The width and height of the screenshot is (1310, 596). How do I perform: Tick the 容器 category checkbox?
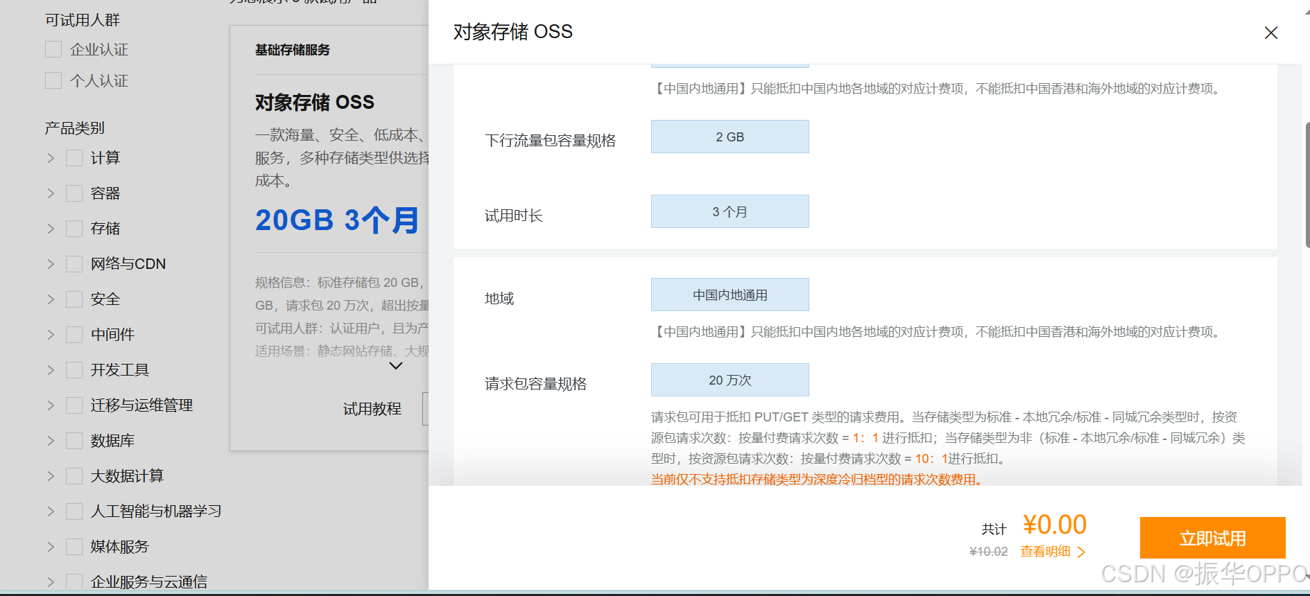74,193
